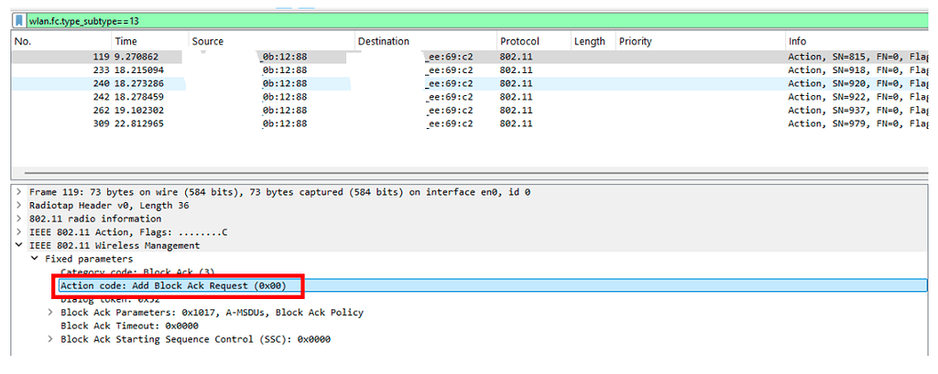Collapse the Fixed parameters node
Image resolution: width=938 pixels, height=374 pixels.
click(35, 259)
